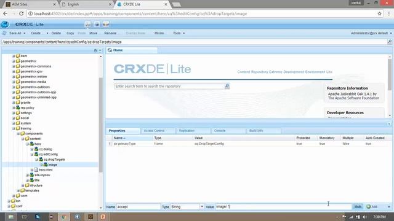Select the rep:policy node
This screenshot has width=394, height=221.
(x=27, y=108)
